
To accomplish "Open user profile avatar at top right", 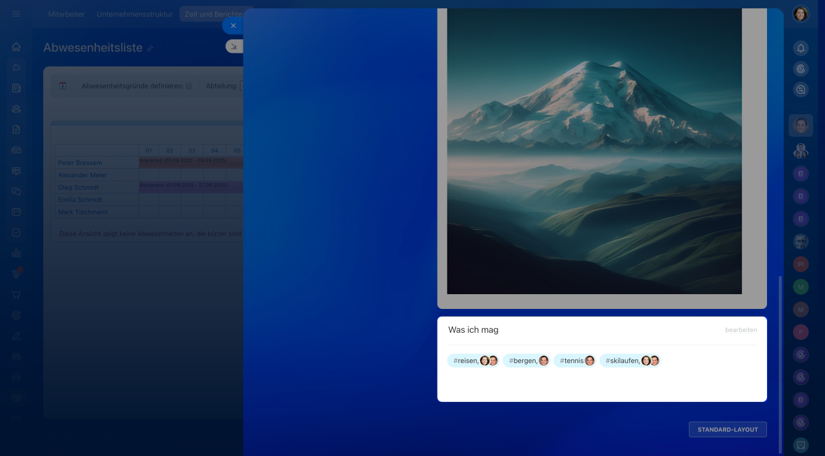I will coord(801,14).
